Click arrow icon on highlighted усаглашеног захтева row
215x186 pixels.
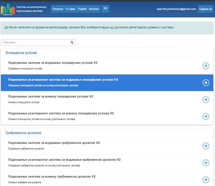pos(206,83)
